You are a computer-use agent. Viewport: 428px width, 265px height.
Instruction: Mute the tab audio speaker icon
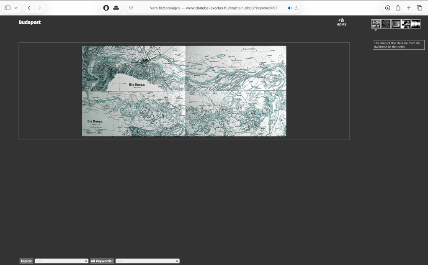[290, 8]
